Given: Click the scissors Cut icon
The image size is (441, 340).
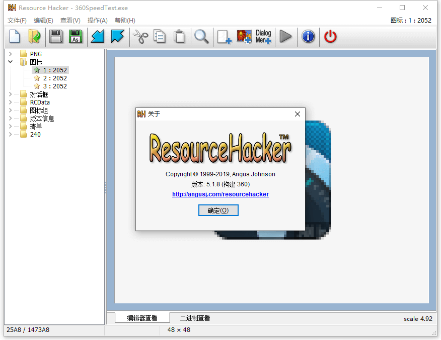Looking at the screenshot, I should (140, 37).
